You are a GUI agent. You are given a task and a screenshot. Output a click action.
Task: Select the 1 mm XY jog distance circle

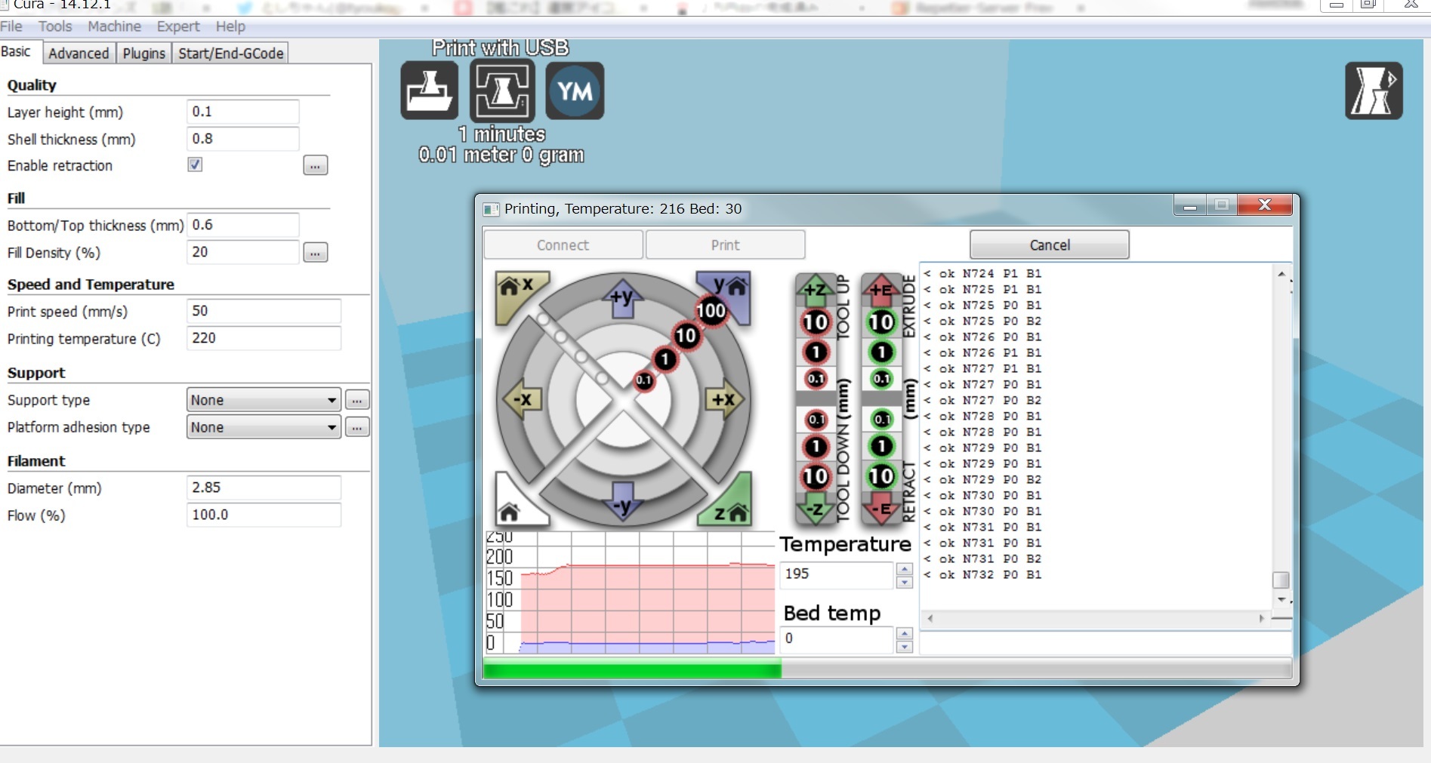665,359
